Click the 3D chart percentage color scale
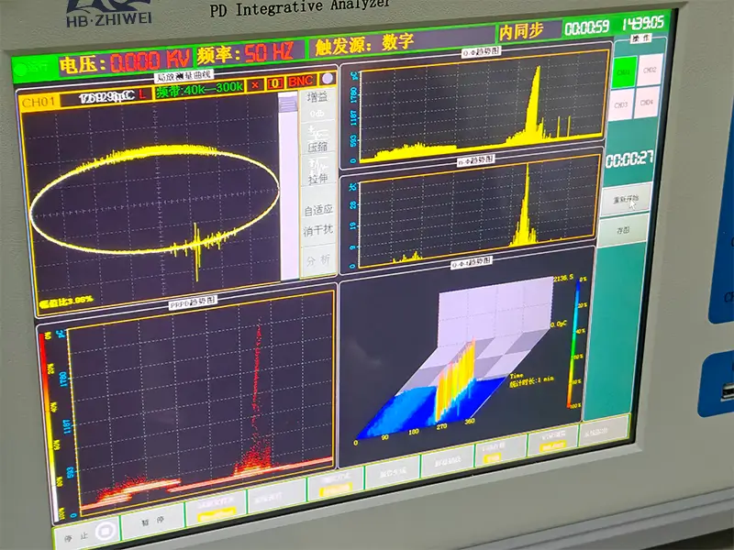Image resolution: width=734 pixels, height=550 pixels. [573, 345]
